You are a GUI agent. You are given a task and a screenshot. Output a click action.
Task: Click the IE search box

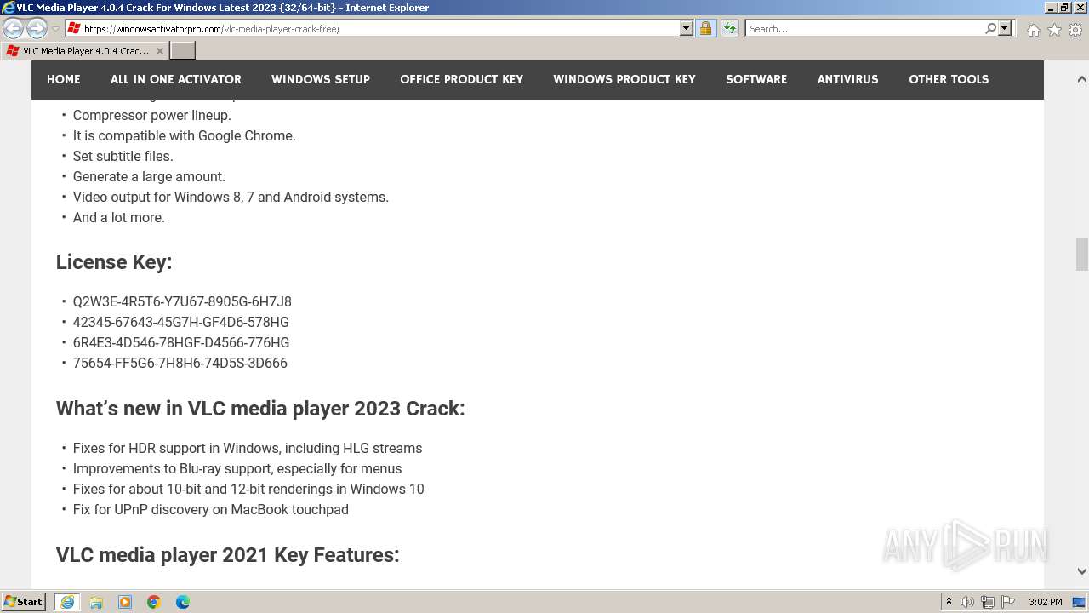point(864,29)
